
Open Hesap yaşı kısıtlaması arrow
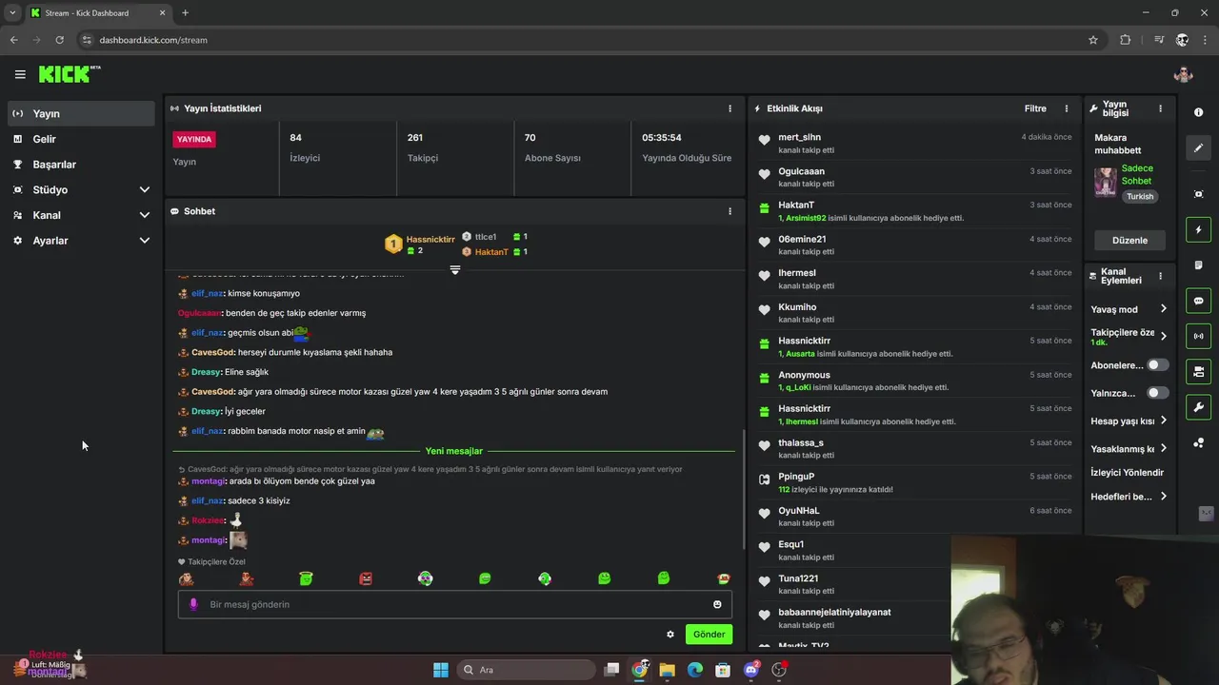coord(1164,421)
